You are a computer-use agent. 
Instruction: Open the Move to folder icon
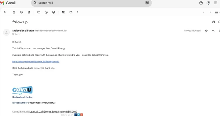point(64,12)
